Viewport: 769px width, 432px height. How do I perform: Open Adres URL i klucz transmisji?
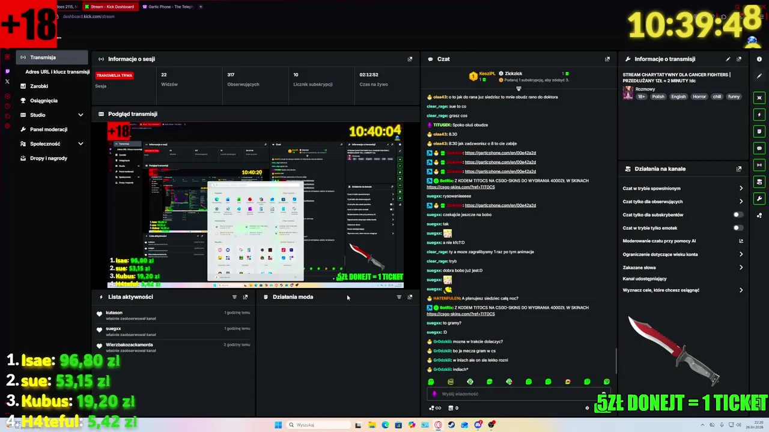57,72
